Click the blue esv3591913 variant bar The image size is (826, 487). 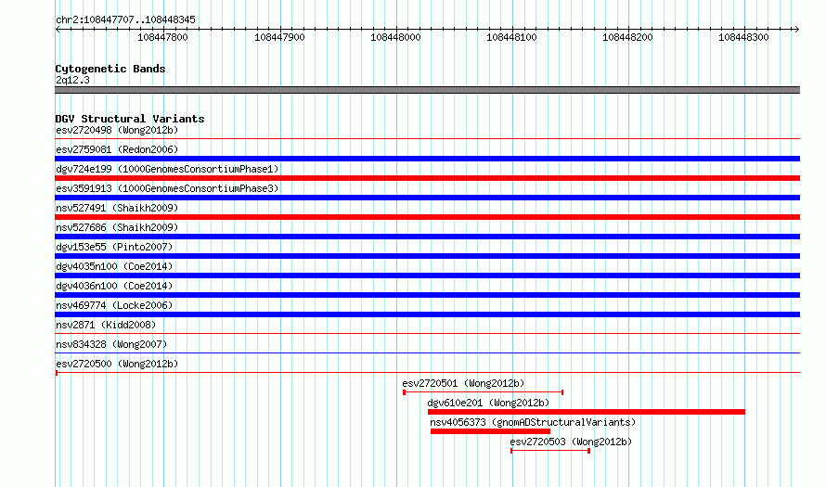pyautogui.click(x=427, y=198)
